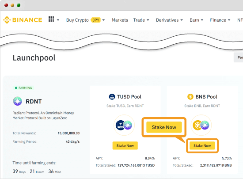Open the Finance menu
This screenshot has height=179, width=243.
pos(218,20)
